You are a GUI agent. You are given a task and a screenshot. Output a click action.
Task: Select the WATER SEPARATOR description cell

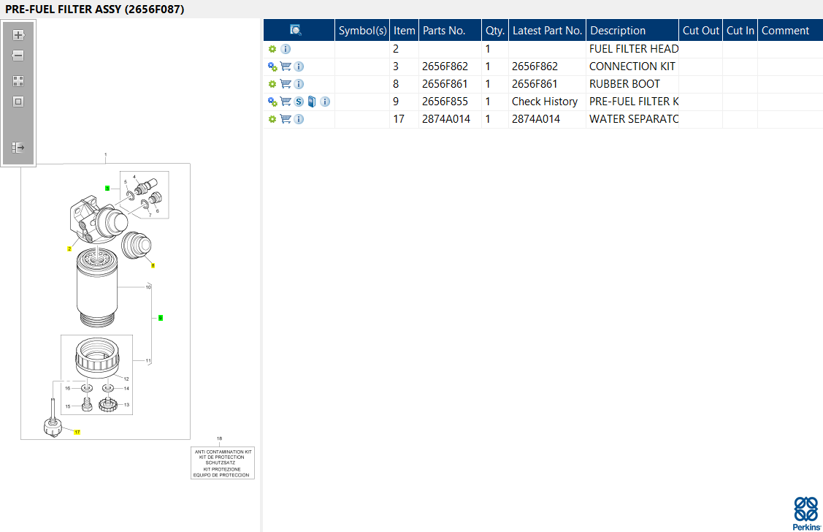point(632,119)
